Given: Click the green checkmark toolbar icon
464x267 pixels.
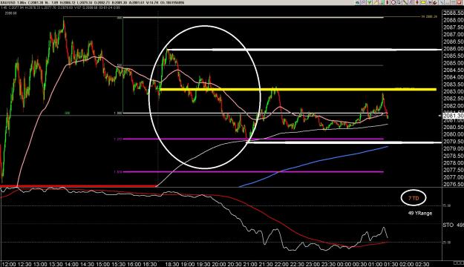Looking at the screenshot, I should (369, 2).
